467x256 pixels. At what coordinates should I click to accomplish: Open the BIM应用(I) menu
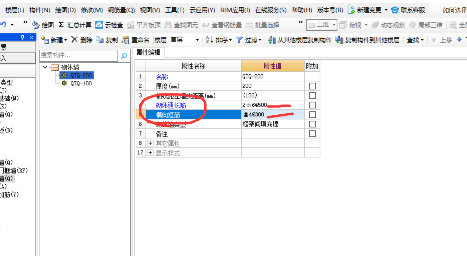pyautogui.click(x=235, y=10)
